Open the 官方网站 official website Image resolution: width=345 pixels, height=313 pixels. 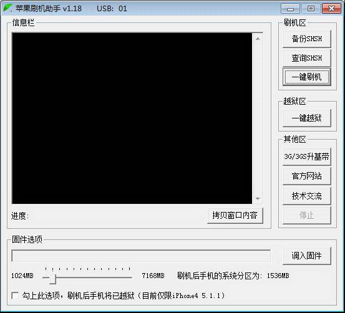tap(307, 176)
